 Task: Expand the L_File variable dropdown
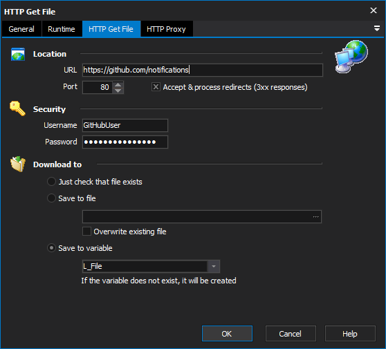click(x=214, y=266)
